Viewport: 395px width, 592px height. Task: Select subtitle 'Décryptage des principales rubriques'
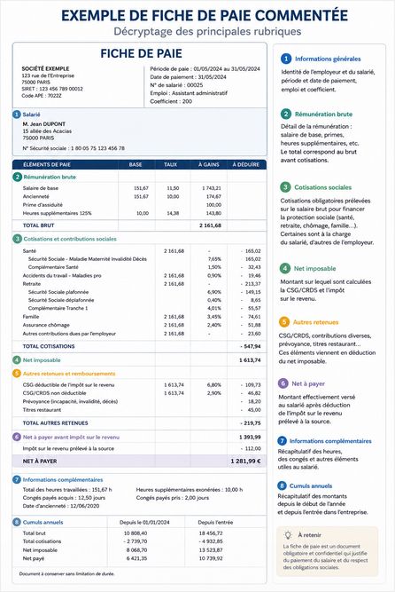coord(207,31)
